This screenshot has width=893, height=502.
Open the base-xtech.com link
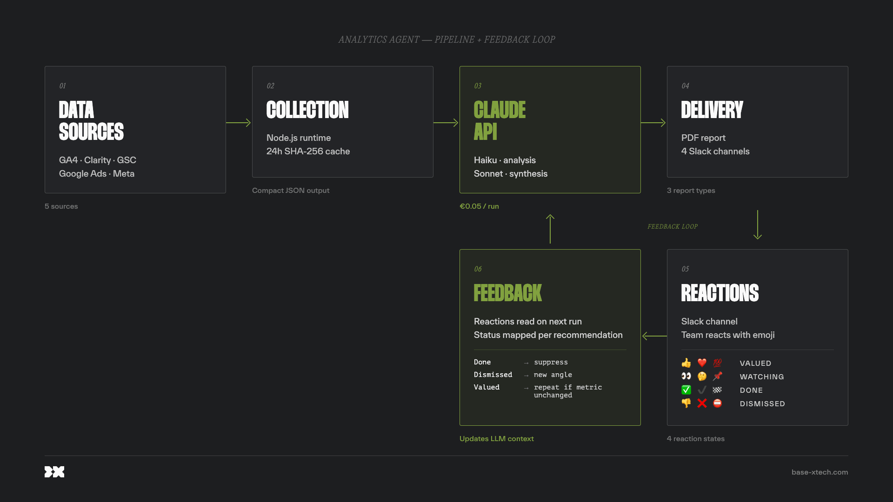(820, 472)
